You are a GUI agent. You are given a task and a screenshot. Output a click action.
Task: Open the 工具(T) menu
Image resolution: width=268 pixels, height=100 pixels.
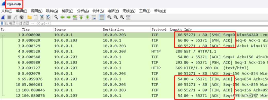point(145,11)
